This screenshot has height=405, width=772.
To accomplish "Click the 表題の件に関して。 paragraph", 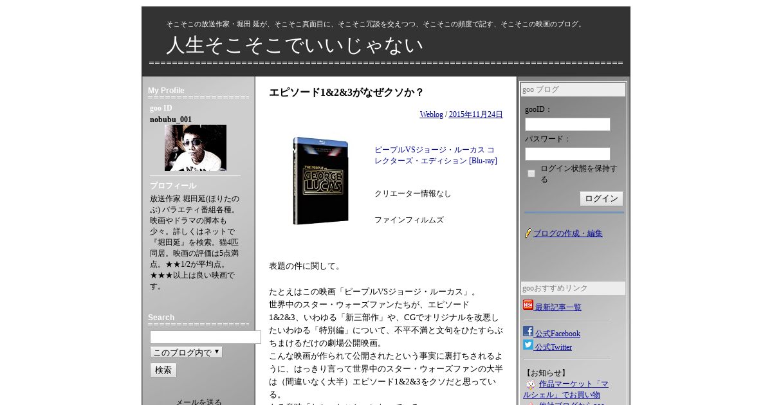I will pyautogui.click(x=305, y=265).
